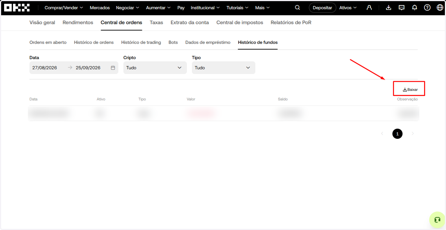Viewport: 446px width, 230px height.
Task: Click the download app icon in header
Action: click(388, 7)
